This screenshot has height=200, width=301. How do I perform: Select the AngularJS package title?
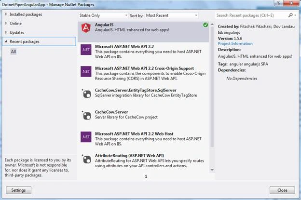104,25
